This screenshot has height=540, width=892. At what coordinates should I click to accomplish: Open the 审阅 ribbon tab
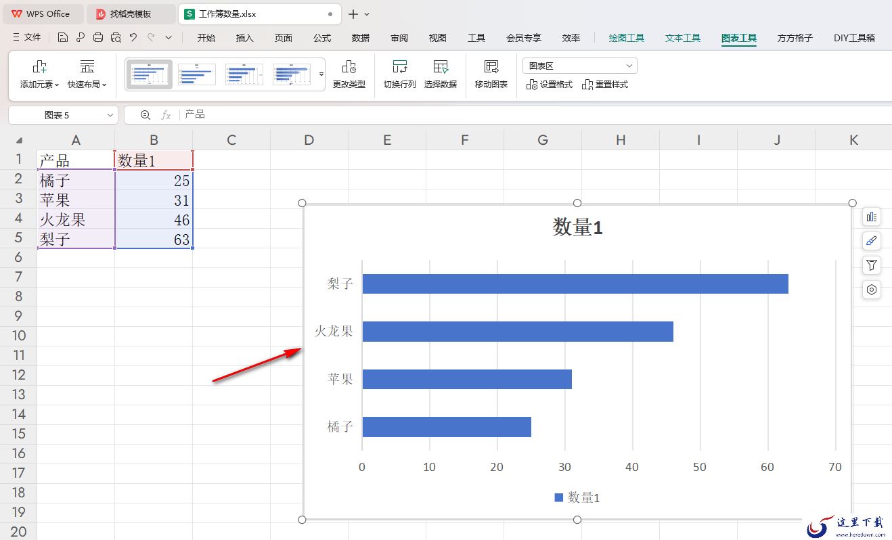(x=399, y=38)
